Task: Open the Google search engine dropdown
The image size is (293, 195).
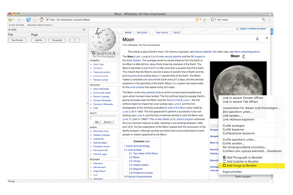Action: (x=213, y=20)
